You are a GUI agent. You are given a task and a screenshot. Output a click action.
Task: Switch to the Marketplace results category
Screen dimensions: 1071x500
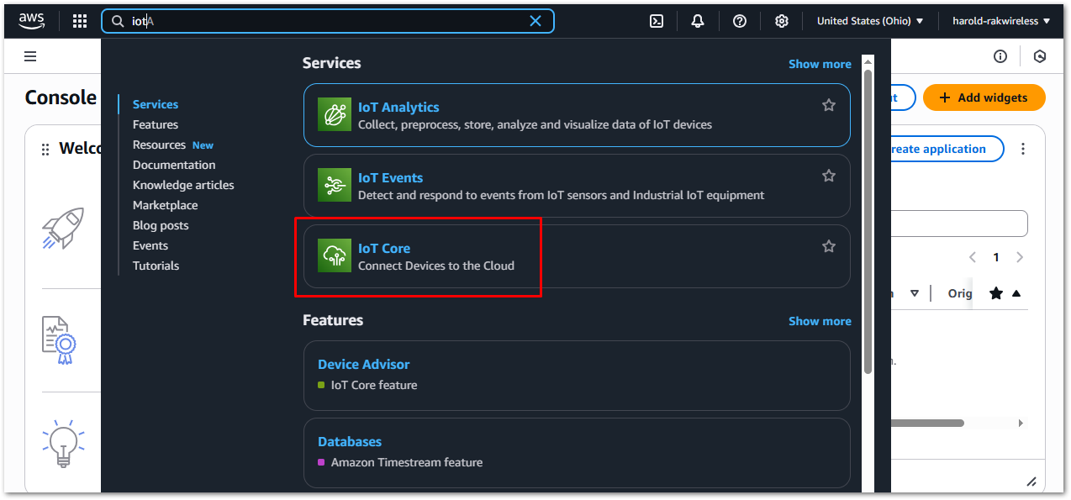click(165, 204)
